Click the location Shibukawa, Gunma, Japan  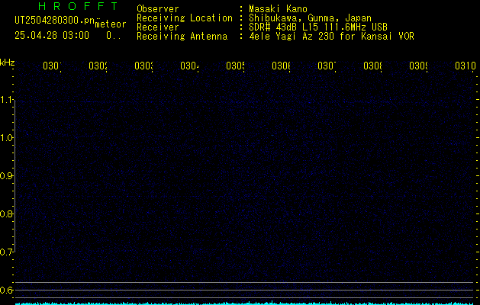click(x=310, y=18)
